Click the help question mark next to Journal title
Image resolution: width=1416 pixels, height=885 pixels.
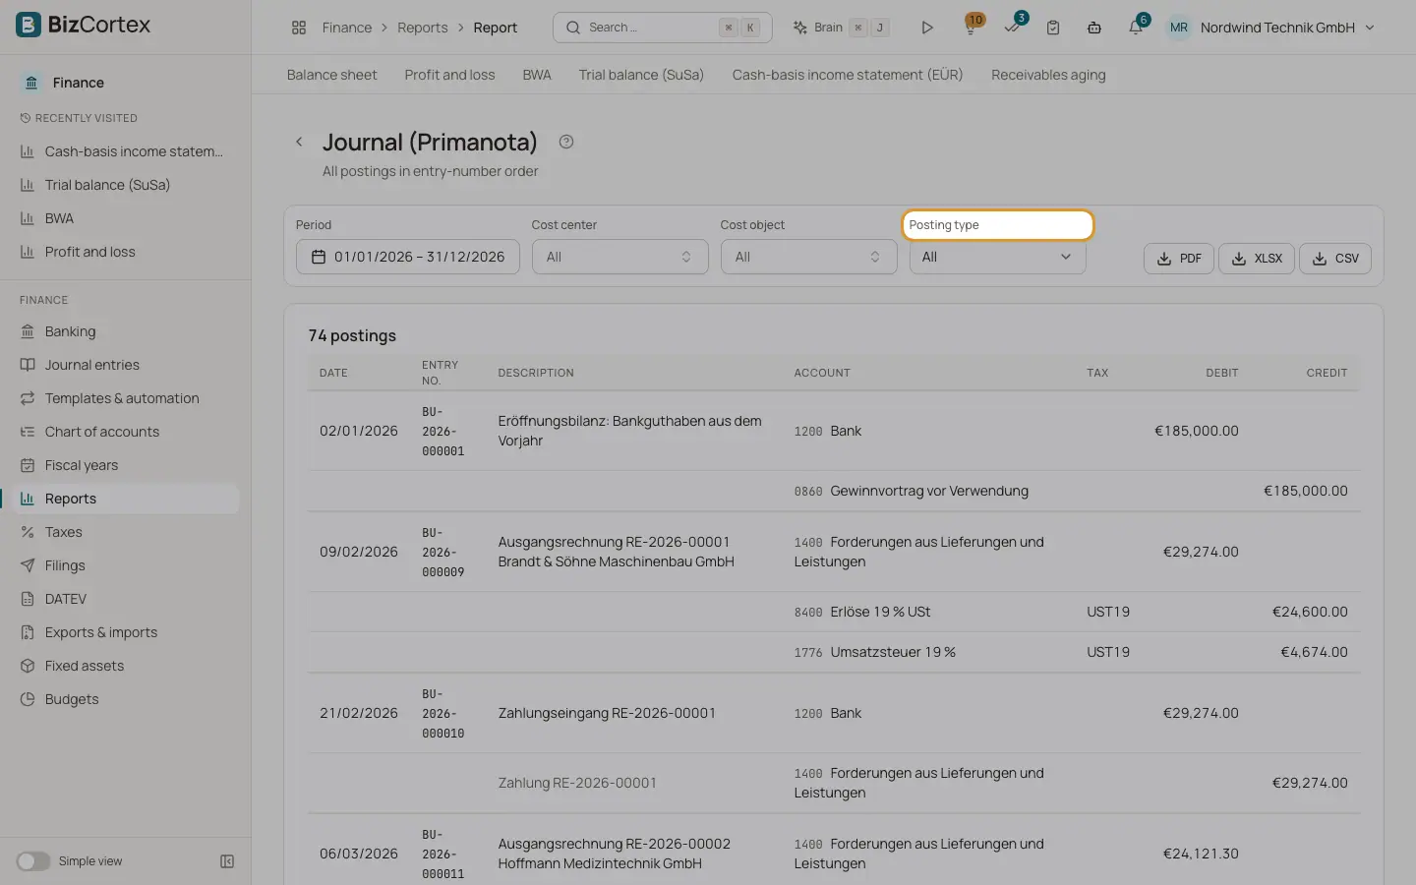(566, 142)
